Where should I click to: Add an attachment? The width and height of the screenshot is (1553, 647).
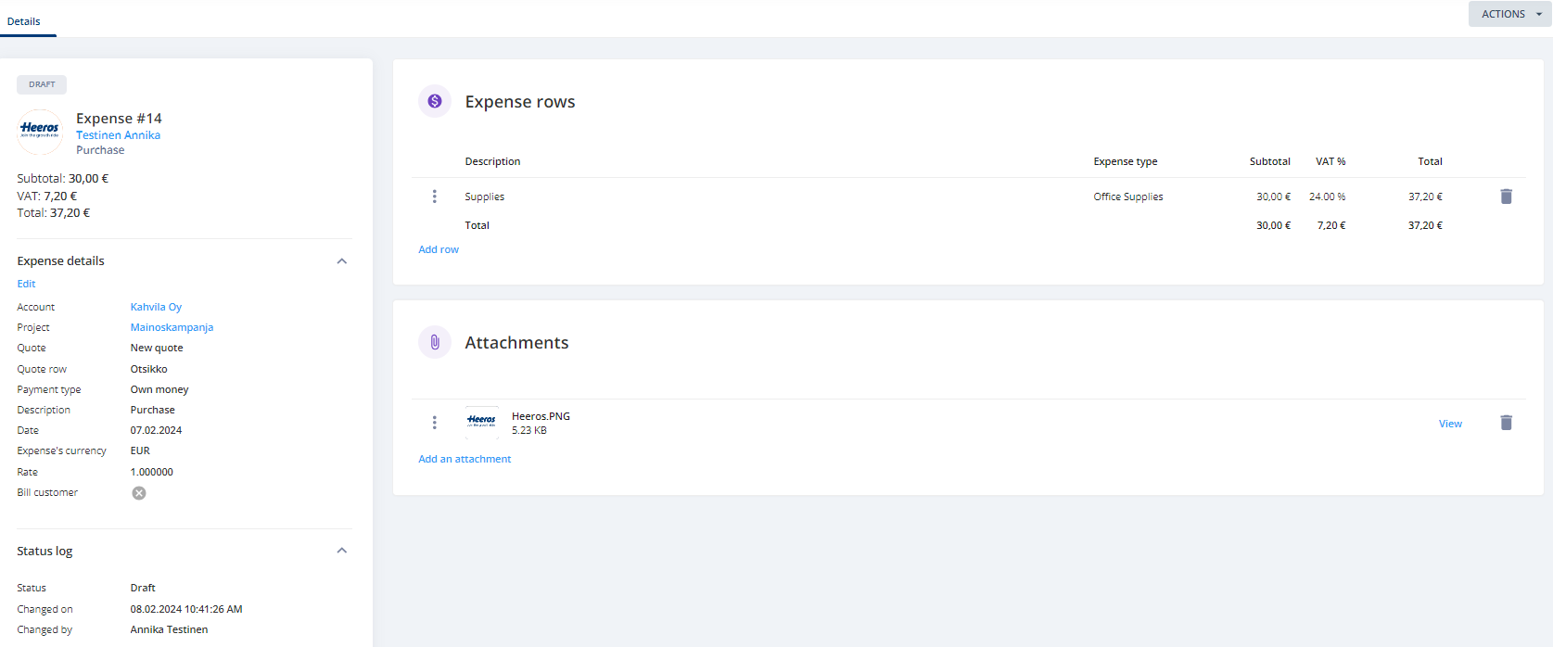[x=465, y=459]
